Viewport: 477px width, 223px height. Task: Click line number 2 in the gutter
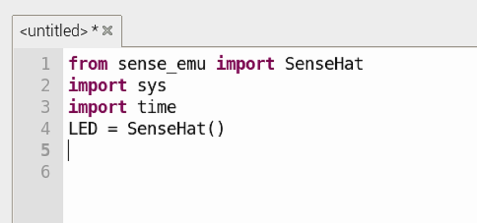pos(45,85)
